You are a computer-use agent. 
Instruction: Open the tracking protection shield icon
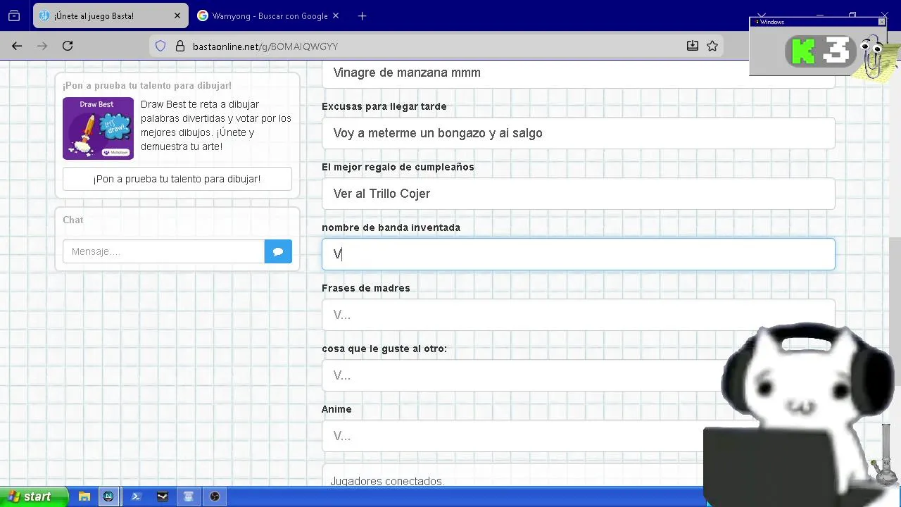click(160, 46)
